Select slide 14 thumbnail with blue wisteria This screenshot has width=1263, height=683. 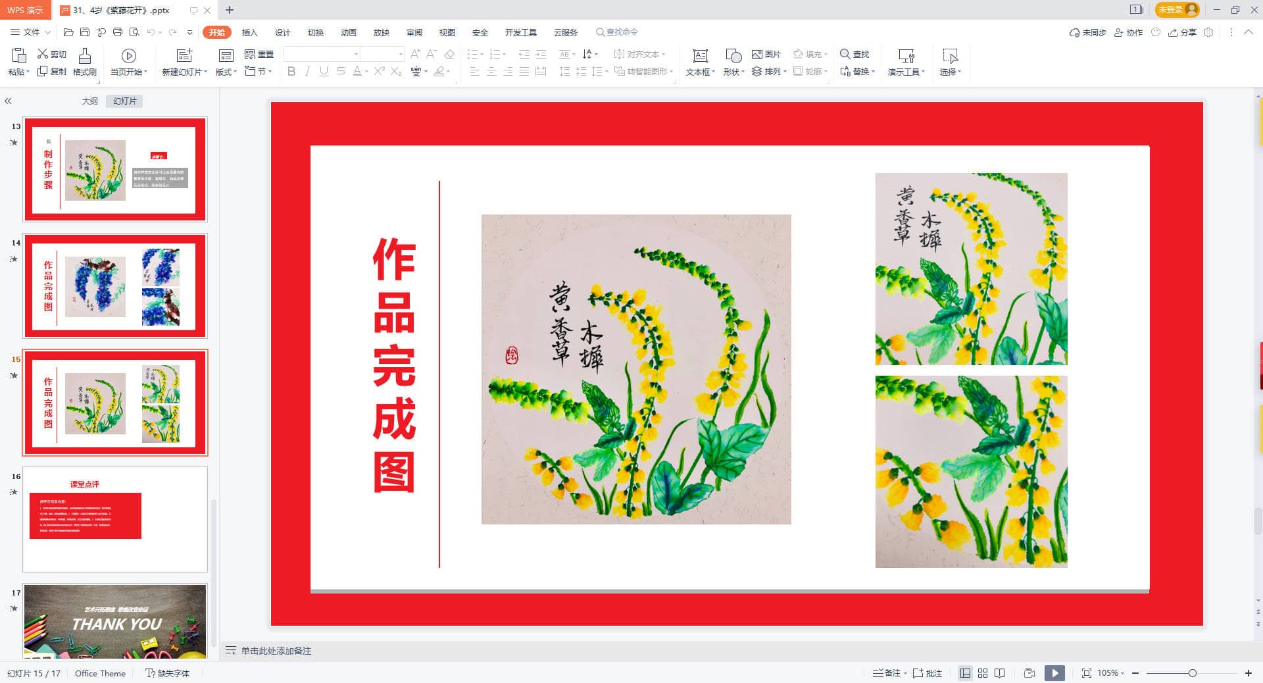tap(115, 286)
